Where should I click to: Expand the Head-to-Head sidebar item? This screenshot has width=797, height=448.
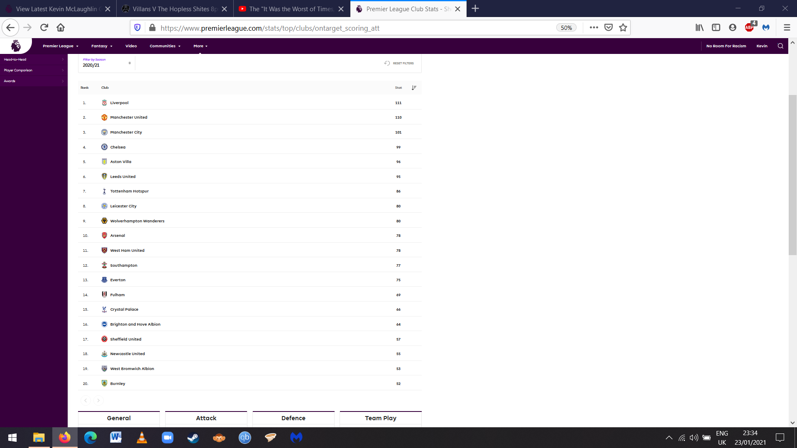click(x=34, y=59)
